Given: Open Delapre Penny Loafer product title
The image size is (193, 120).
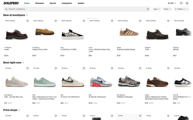Looking at the screenshot, I should click(x=40, y=50).
